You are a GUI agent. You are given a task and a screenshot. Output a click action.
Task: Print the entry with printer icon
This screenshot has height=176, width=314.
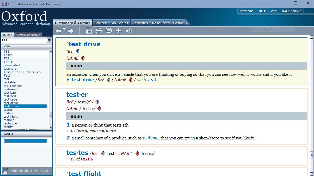coord(98,31)
